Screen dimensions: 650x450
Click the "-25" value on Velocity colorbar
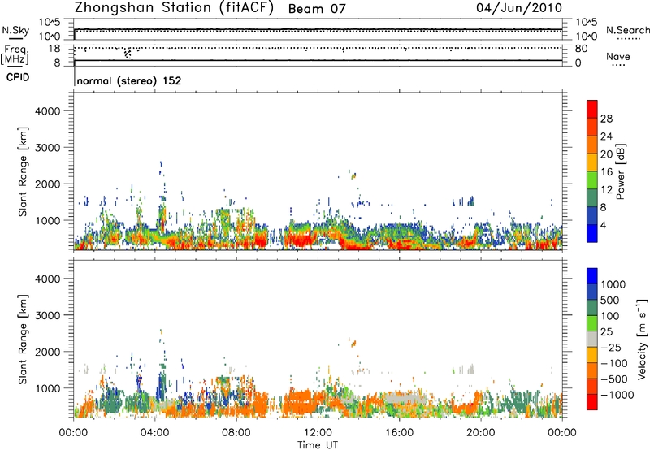(611, 348)
